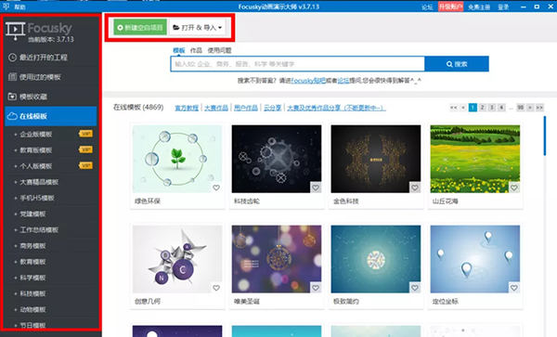Open the 科技齿轮 template thumbnail
Viewport: 557px width, 337px height.
pyautogui.click(x=277, y=159)
